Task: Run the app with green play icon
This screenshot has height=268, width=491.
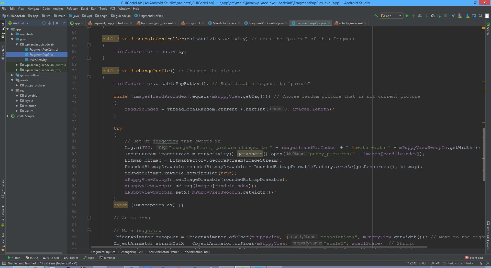Action: [407, 16]
